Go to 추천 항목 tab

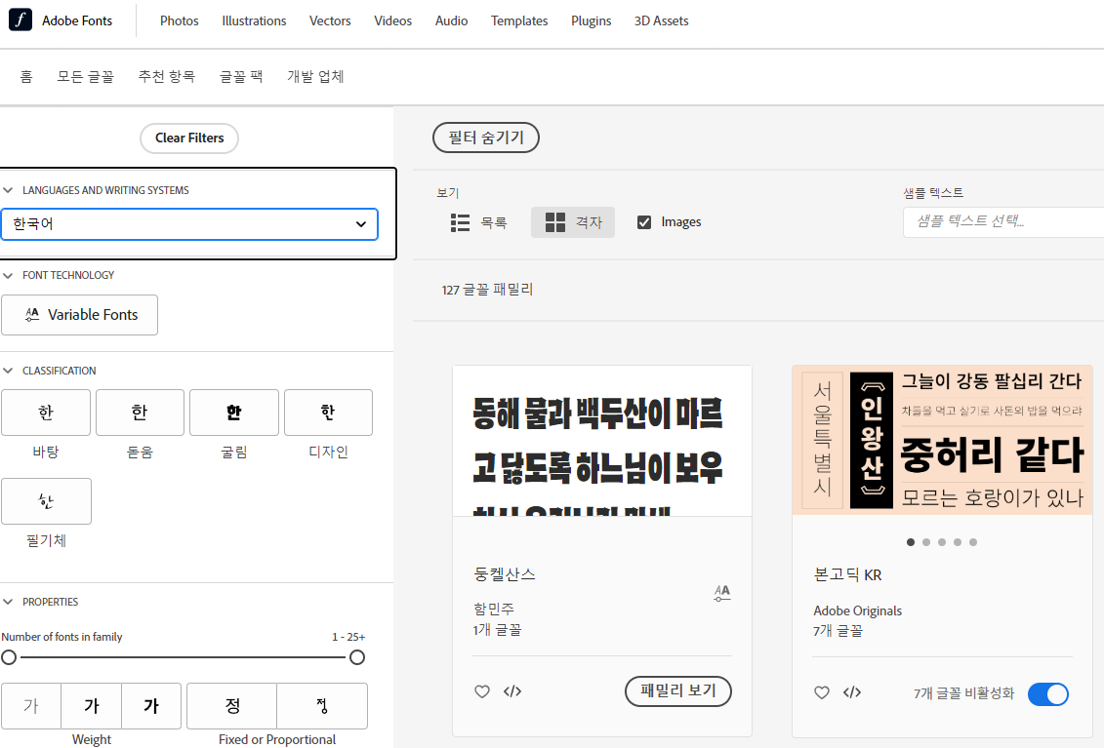pyautogui.click(x=167, y=76)
